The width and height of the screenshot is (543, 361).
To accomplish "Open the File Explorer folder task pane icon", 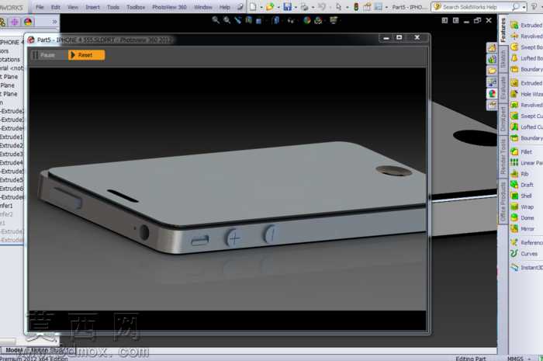I will coord(492,71).
